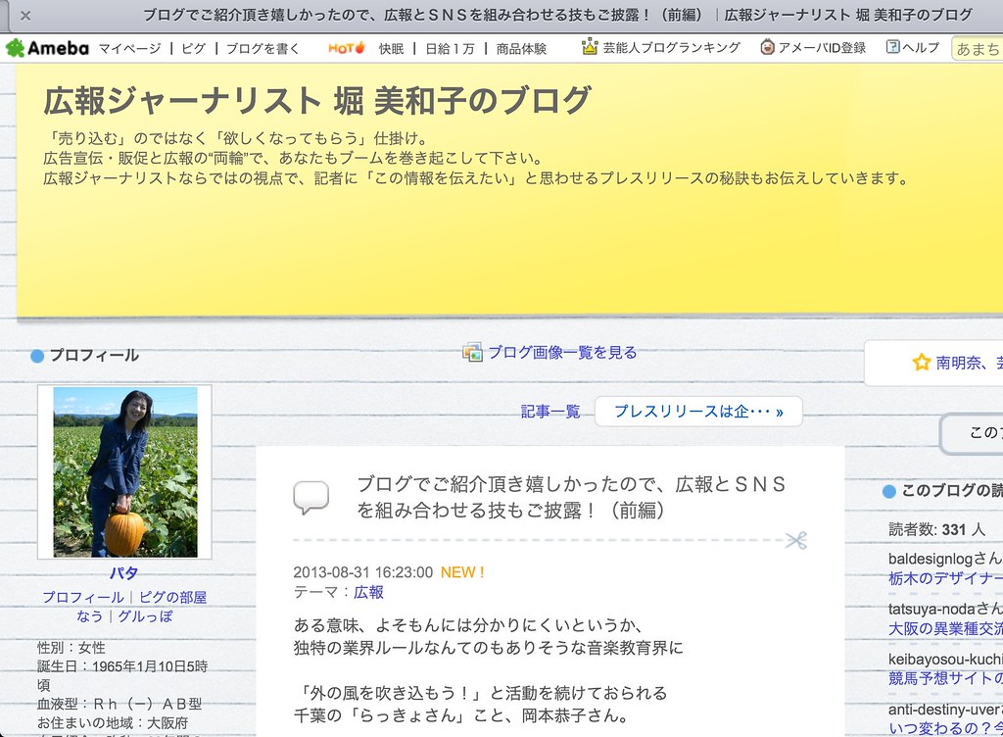The height and width of the screenshot is (737, 1003).
Task: Open ブログ画像一覧を見る
Action: pos(562,353)
